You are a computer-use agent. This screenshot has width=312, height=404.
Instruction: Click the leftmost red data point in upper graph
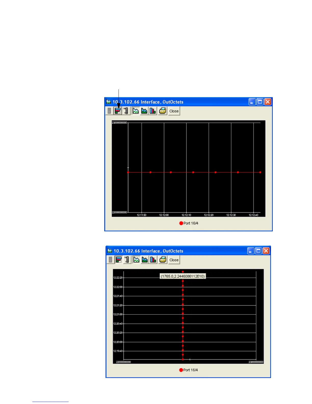click(128, 172)
